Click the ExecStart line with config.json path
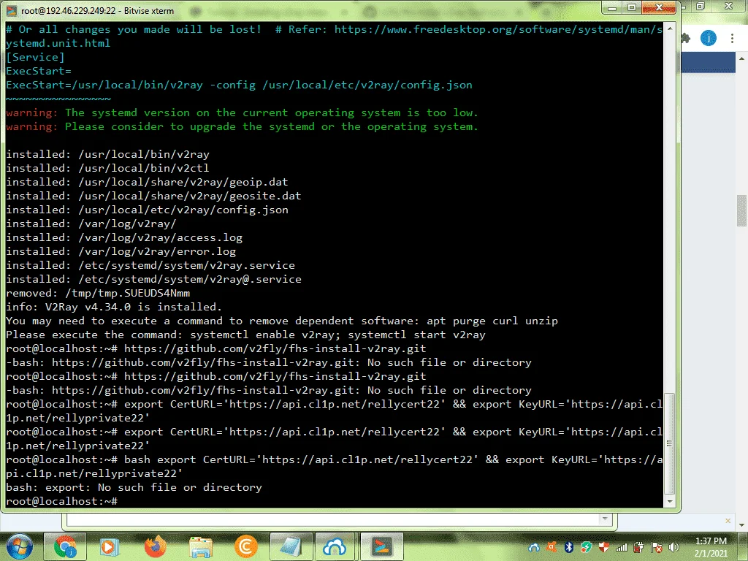Screen dimensions: 748x561 pyautogui.click(x=239, y=85)
